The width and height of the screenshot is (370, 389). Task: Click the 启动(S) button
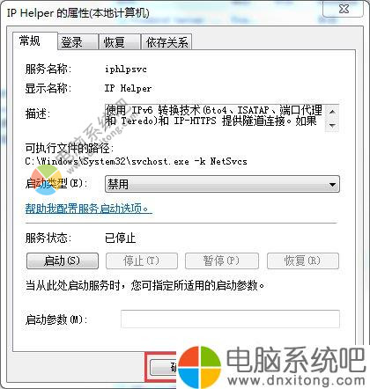[x=63, y=261]
